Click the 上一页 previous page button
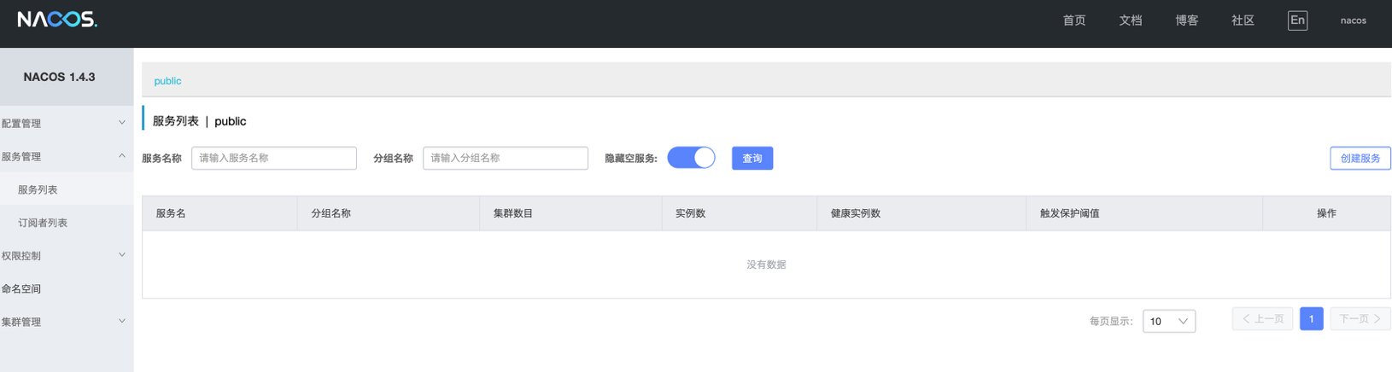 1262,319
